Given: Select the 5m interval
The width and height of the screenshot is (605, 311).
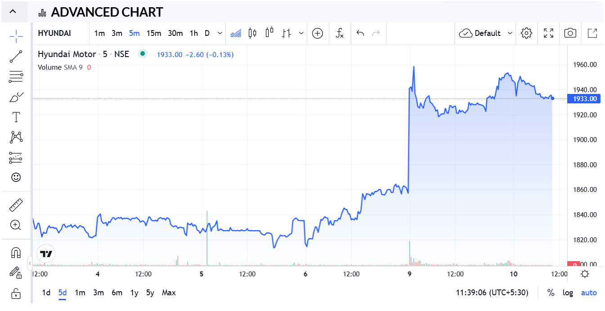Looking at the screenshot, I should [134, 33].
